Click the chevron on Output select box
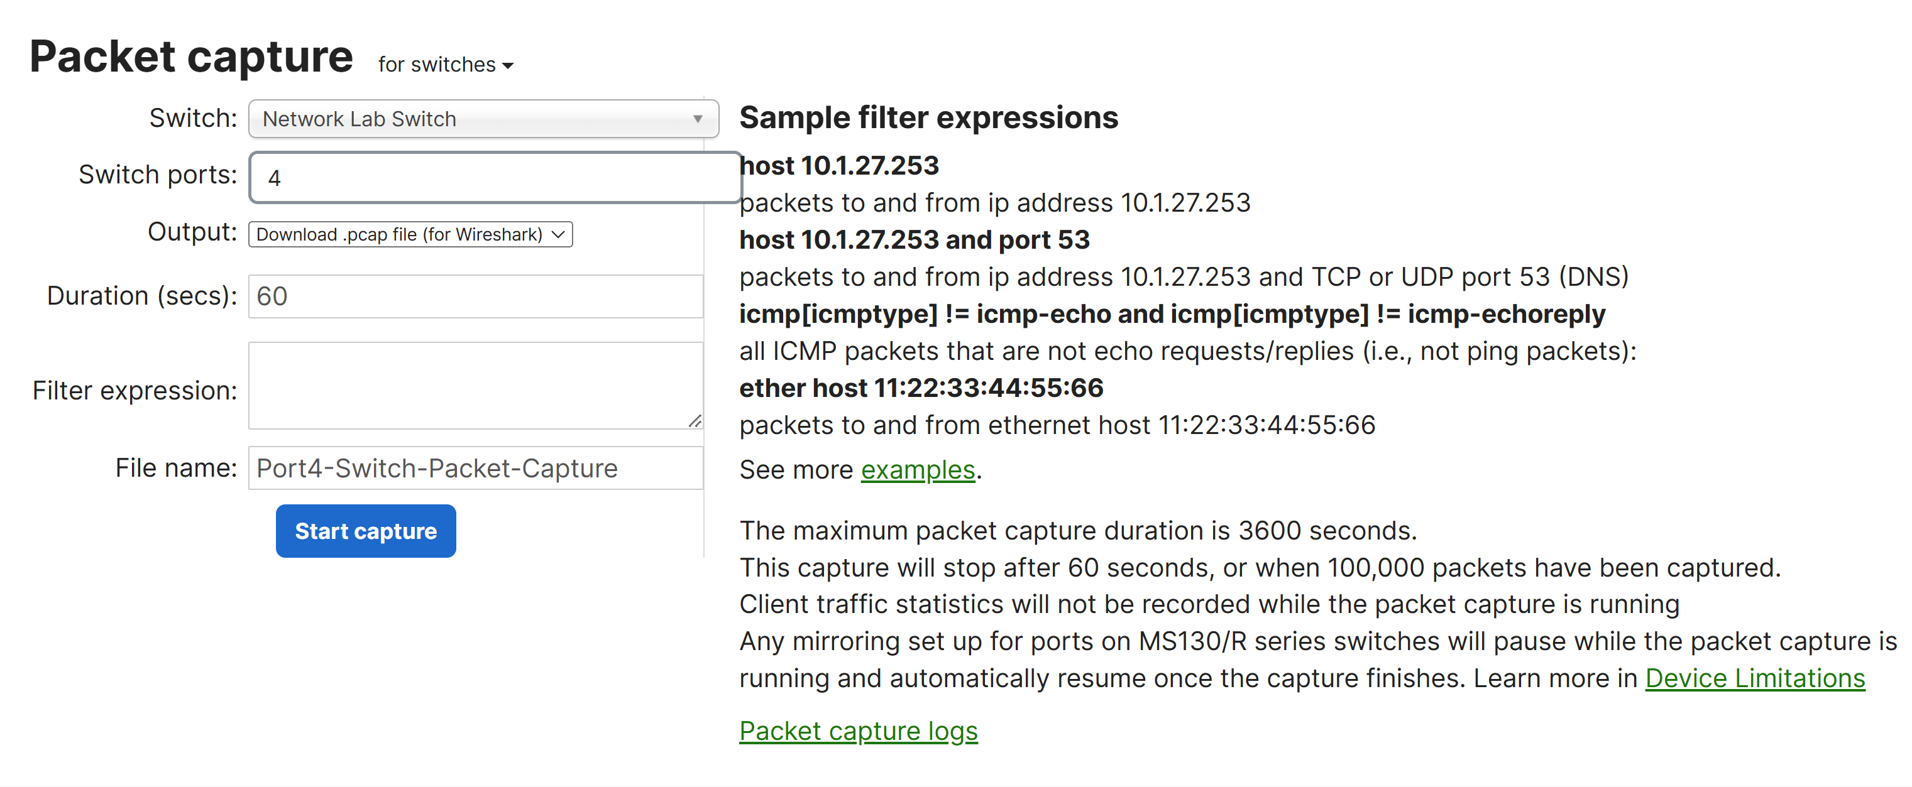The height and width of the screenshot is (787, 1912). (x=558, y=234)
